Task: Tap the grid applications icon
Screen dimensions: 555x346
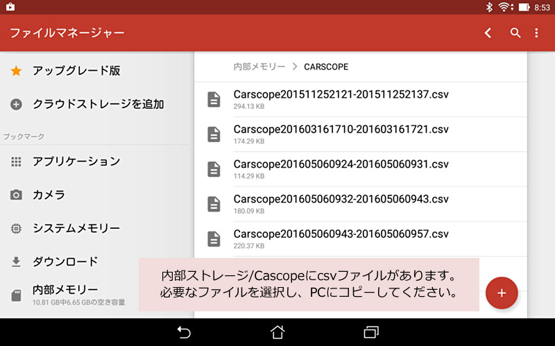Action: (16, 162)
